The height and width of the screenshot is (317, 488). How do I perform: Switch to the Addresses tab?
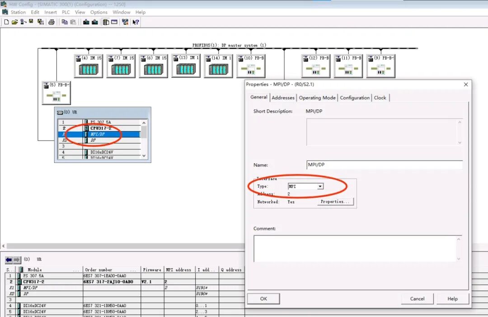(283, 98)
